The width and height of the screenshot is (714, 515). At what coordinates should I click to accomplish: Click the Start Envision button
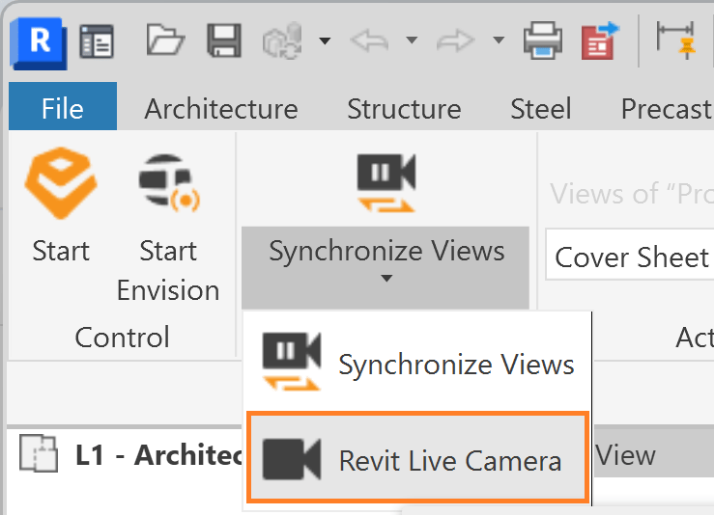[x=168, y=228]
